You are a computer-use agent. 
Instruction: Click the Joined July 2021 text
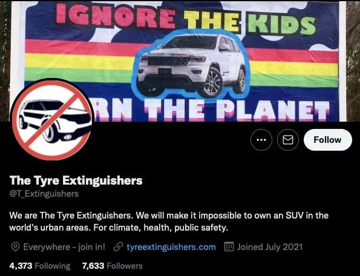tap(269, 247)
